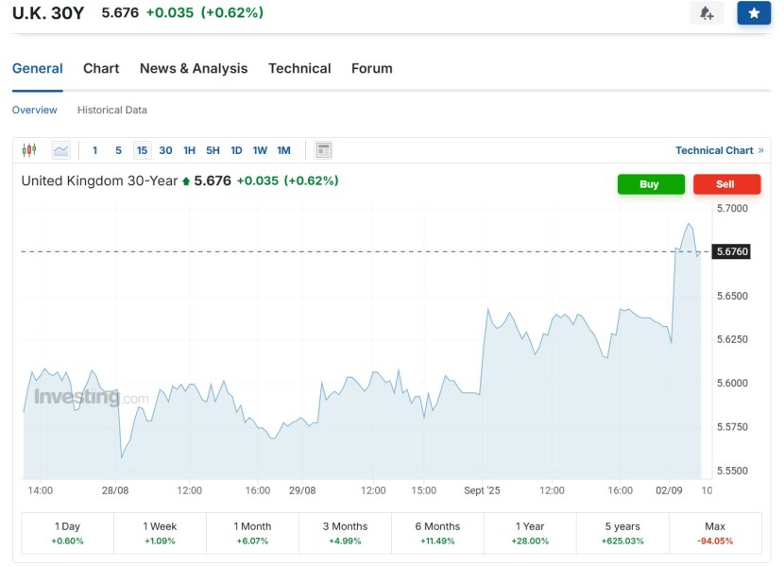Screen dimensions: 784x567
Task: Set chart interval to 1W
Action: pos(260,150)
